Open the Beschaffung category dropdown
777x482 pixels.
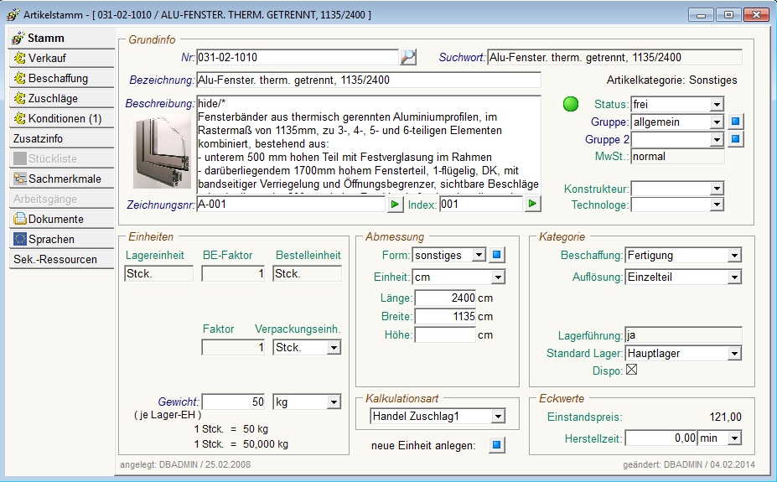click(734, 256)
